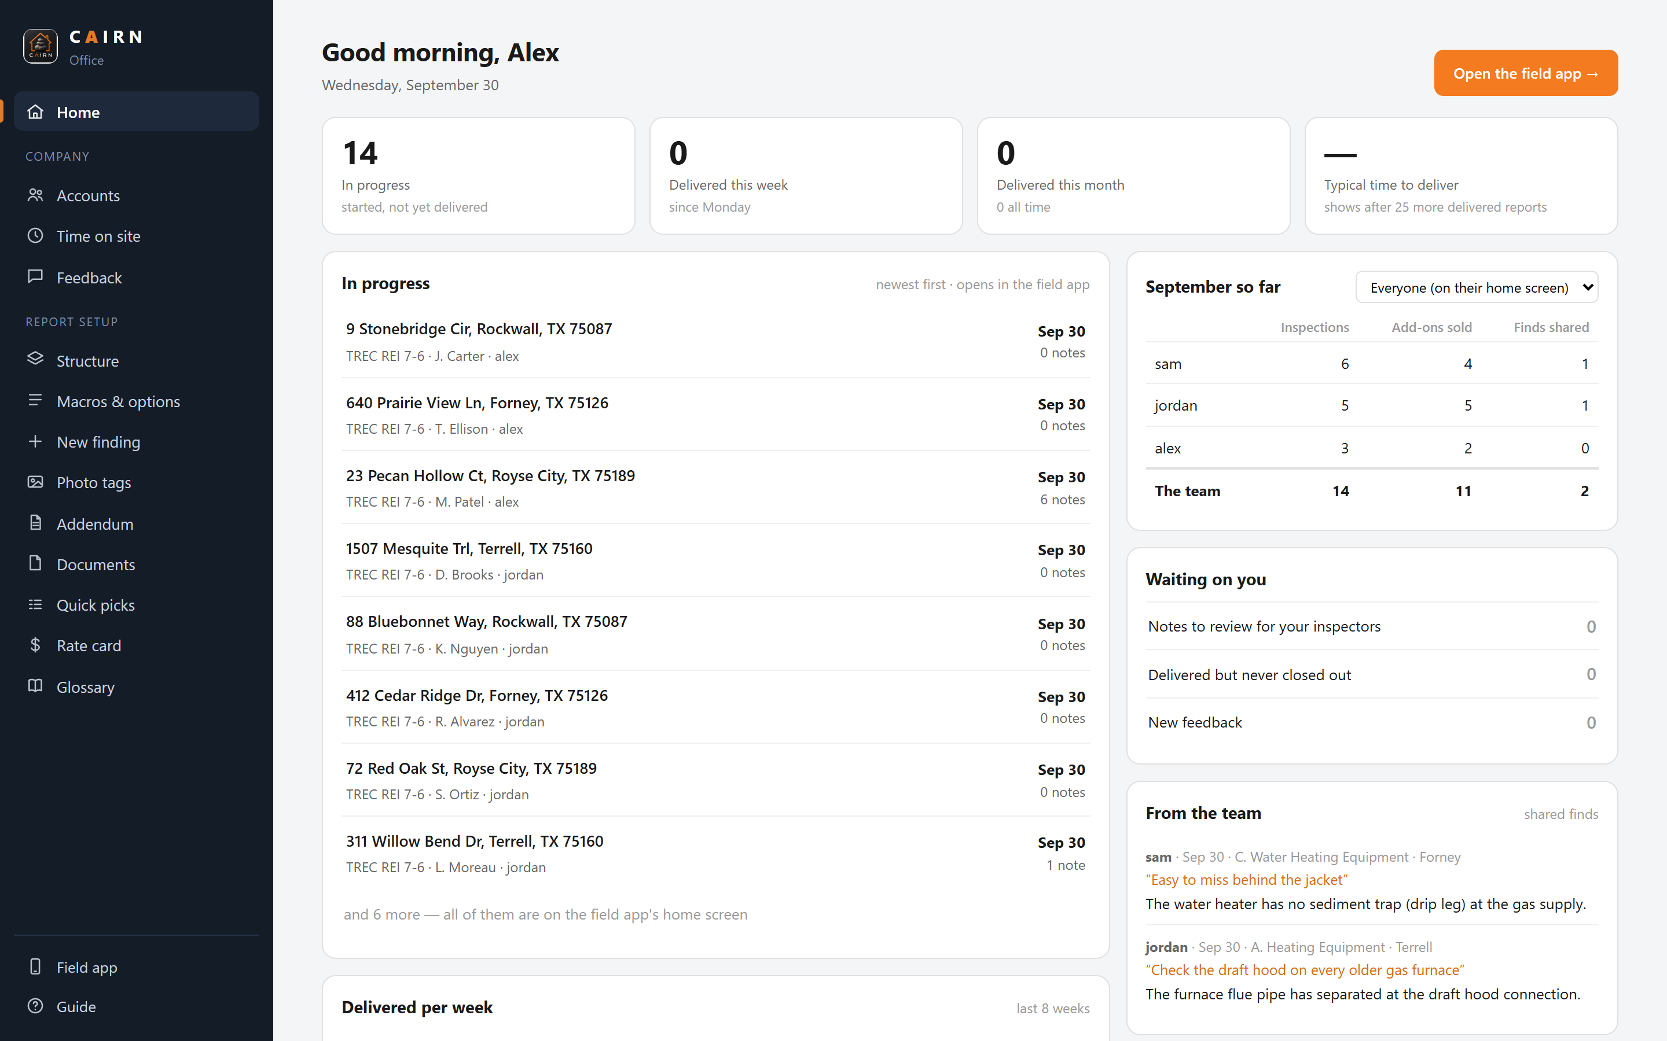
Task: Click “Check the draft hood” shared find
Action: tap(1305, 969)
